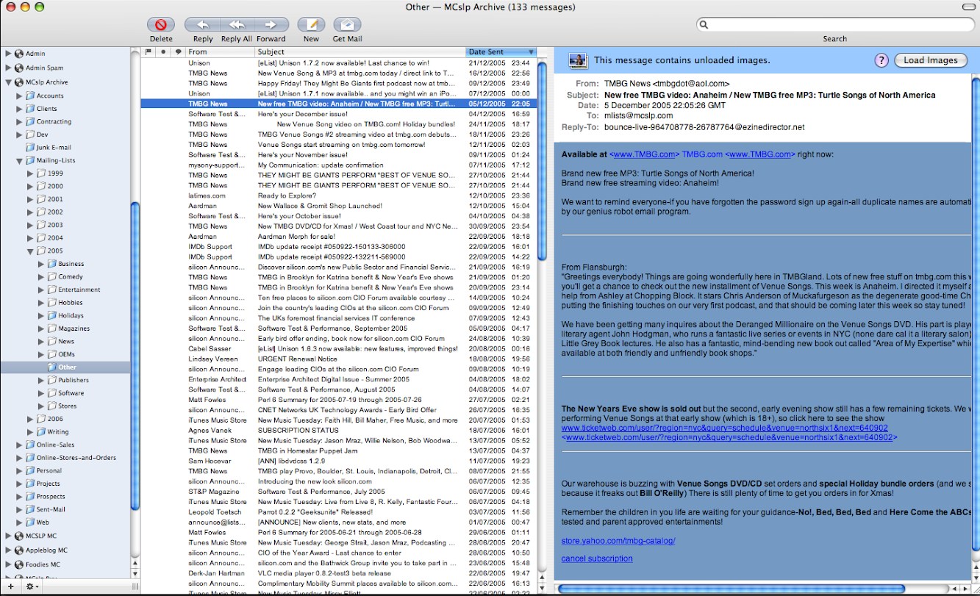Screen dimensions: 980x596
Task: Click the add mailbox plus button
Action: [10, 586]
